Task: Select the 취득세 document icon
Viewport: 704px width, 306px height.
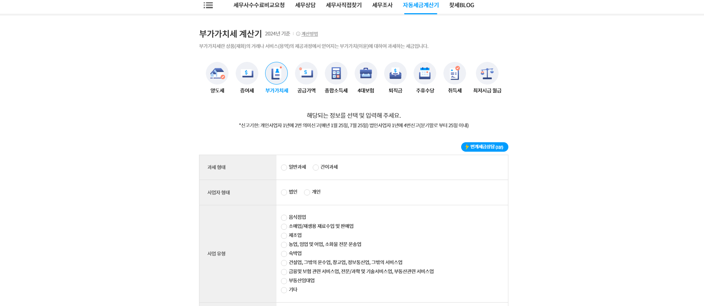Action: (455, 73)
